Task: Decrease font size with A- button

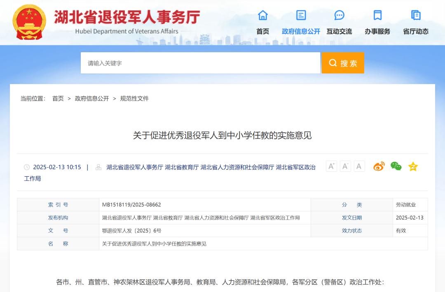Action: point(345,166)
